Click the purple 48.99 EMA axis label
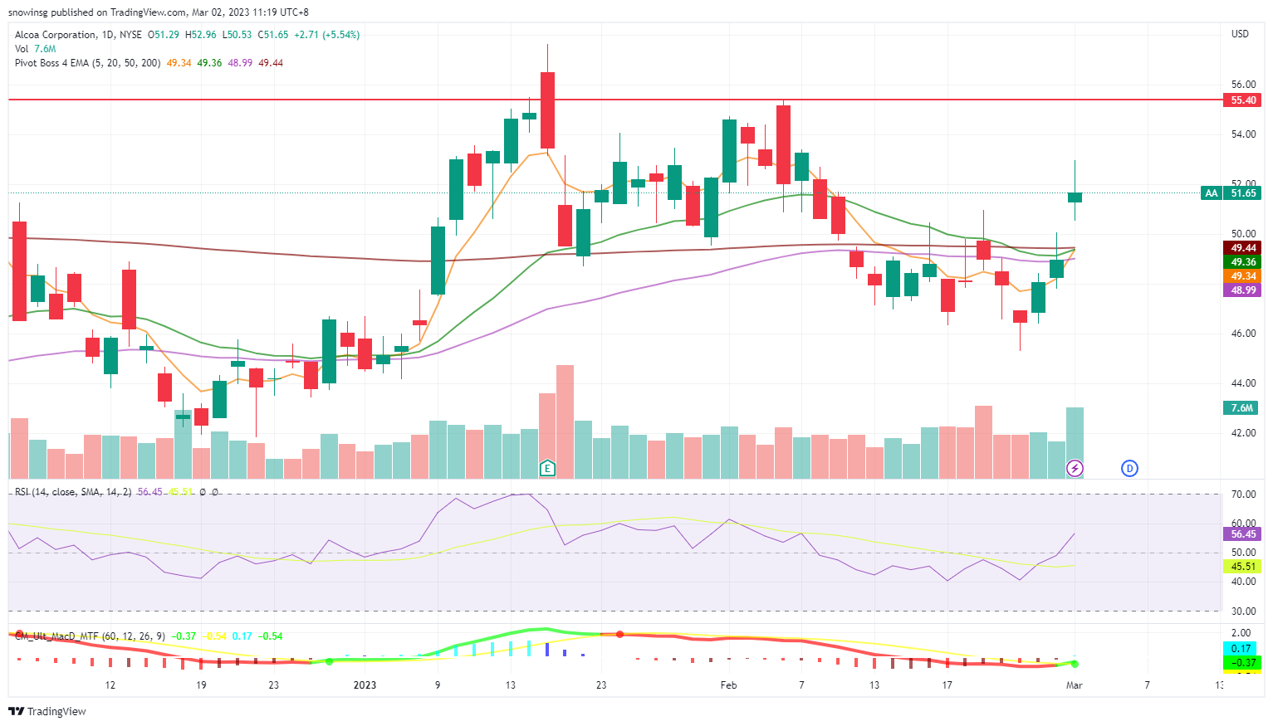Image resolution: width=1273 pixels, height=726 pixels. click(x=1242, y=290)
